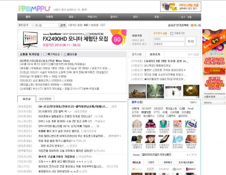Viewport: 226px width, 175px height.
Task: Open the food bowl gallery thumbnail
Action: 191,91
